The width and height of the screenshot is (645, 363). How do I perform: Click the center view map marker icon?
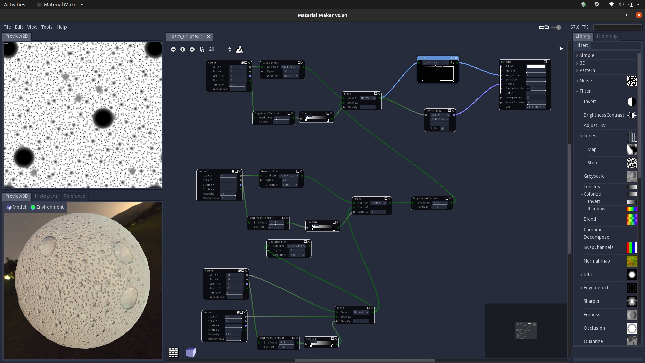(x=240, y=49)
